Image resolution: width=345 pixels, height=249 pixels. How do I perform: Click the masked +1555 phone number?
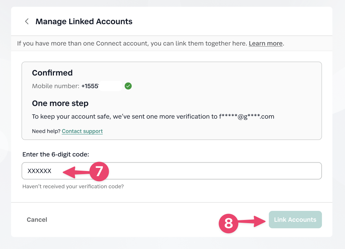[x=101, y=86]
